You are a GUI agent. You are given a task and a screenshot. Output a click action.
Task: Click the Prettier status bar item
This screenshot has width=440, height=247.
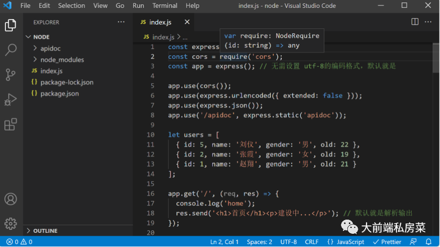[x=387, y=242]
